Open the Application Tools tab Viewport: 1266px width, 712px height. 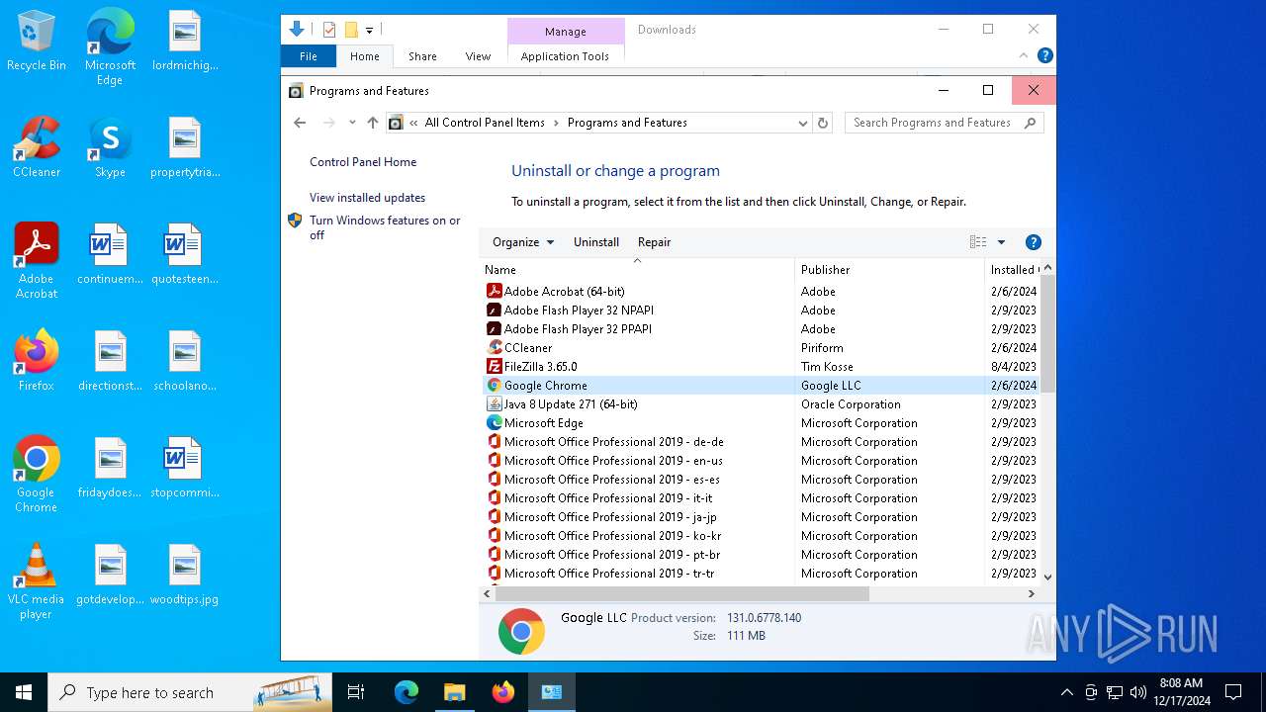click(x=565, y=56)
